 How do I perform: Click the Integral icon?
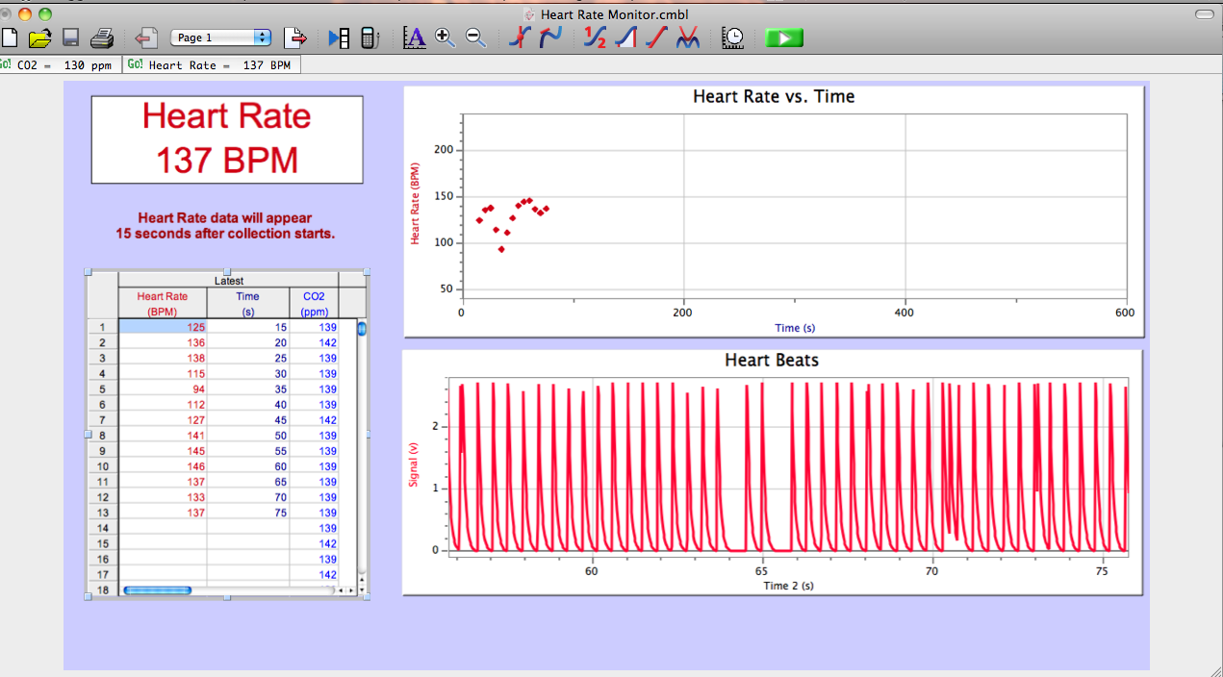pos(626,38)
